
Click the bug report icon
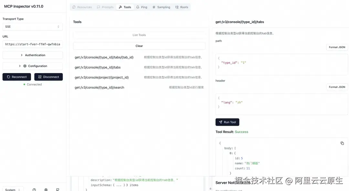click(46, 190)
